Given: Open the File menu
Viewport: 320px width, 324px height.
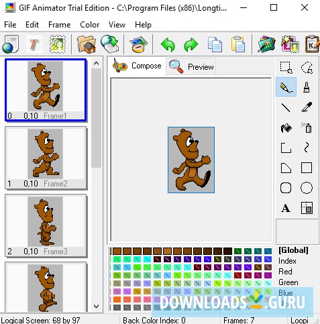Looking at the screenshot, I should coord(10,25).
